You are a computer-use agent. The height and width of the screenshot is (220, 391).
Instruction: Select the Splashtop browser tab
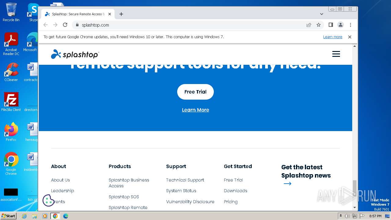78,14
